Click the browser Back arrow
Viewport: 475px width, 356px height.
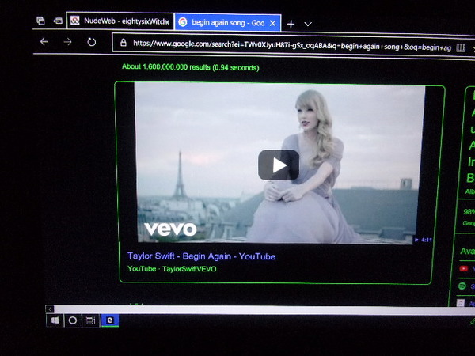(x=44, y=42)
